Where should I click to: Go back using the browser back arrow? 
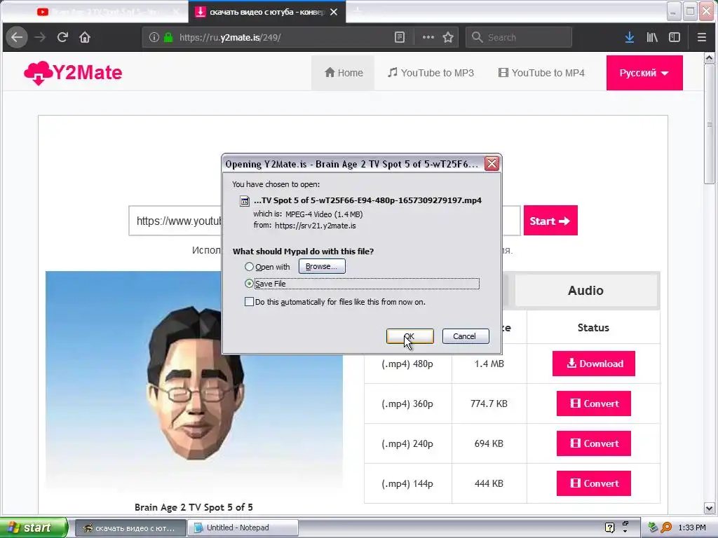[17, 38]
